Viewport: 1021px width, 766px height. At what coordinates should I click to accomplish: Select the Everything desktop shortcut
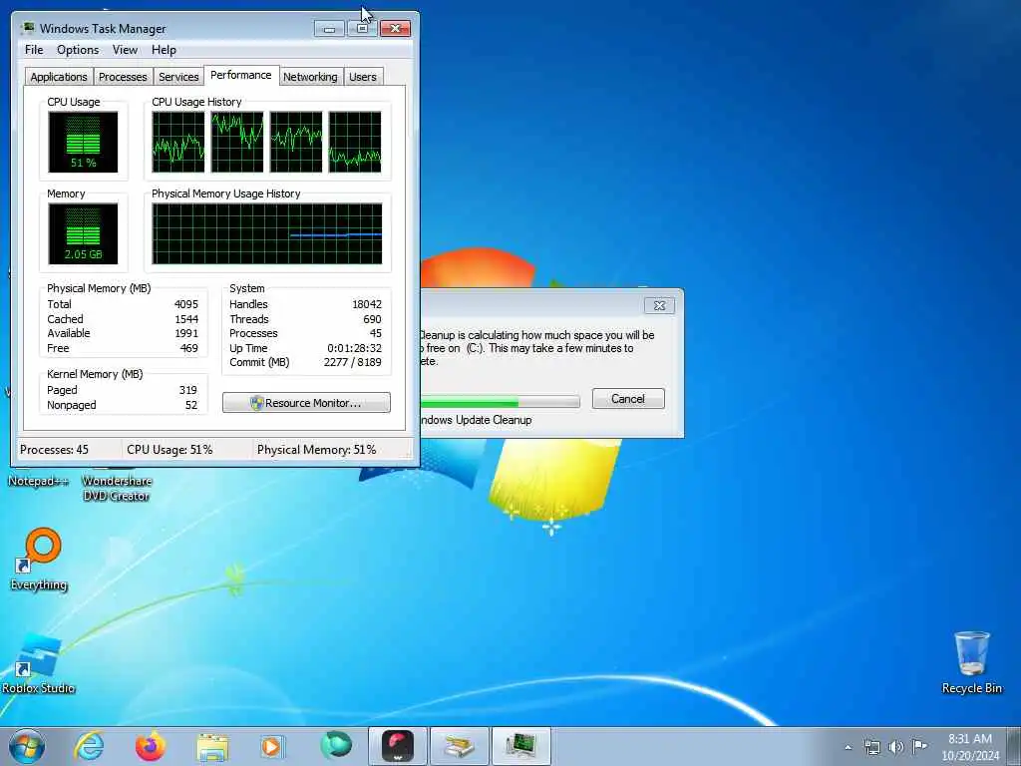[x=39, y=561]
